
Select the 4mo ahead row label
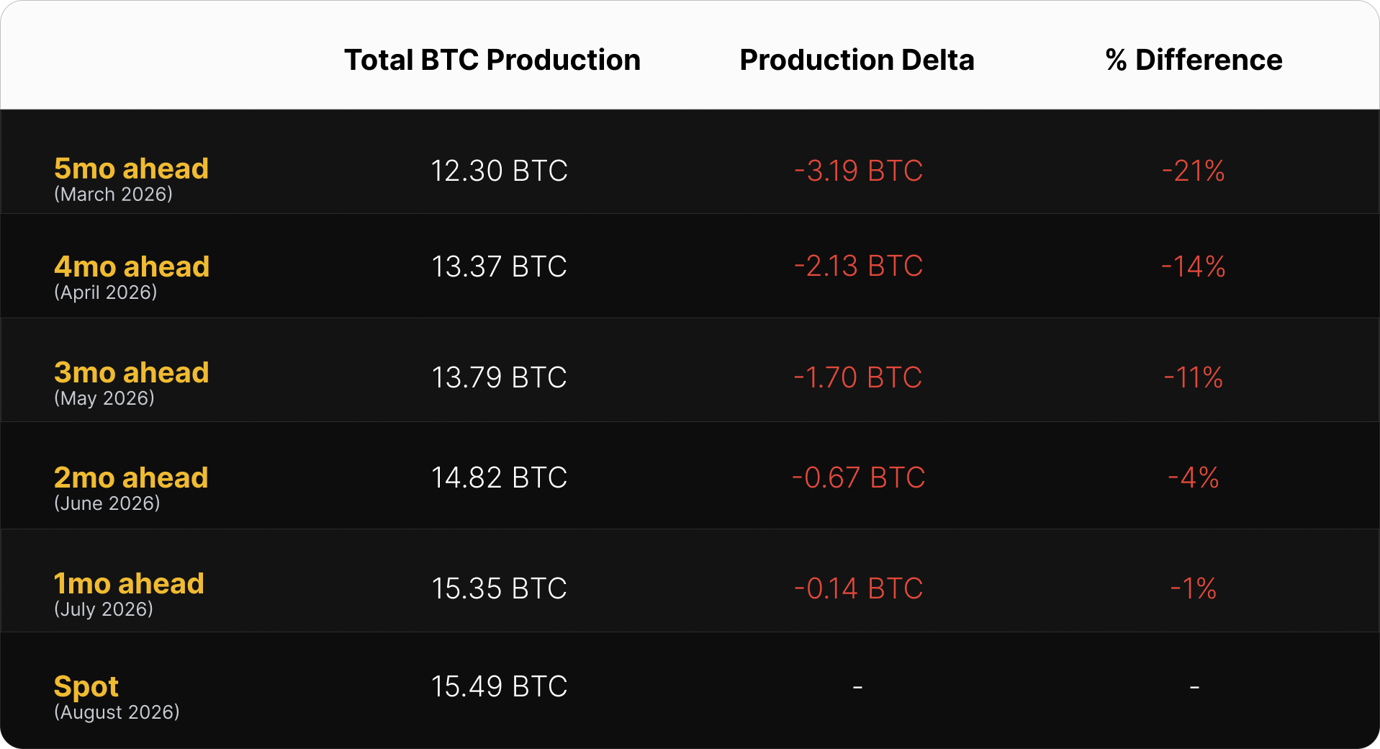132,266
